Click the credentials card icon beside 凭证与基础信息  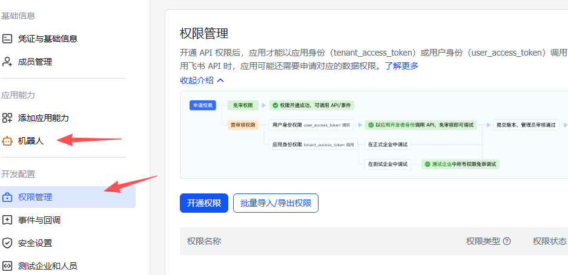(7, 39)
